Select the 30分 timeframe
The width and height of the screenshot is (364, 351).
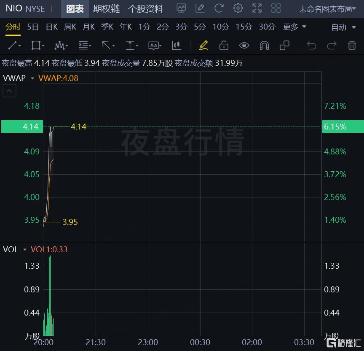[267, 27]
